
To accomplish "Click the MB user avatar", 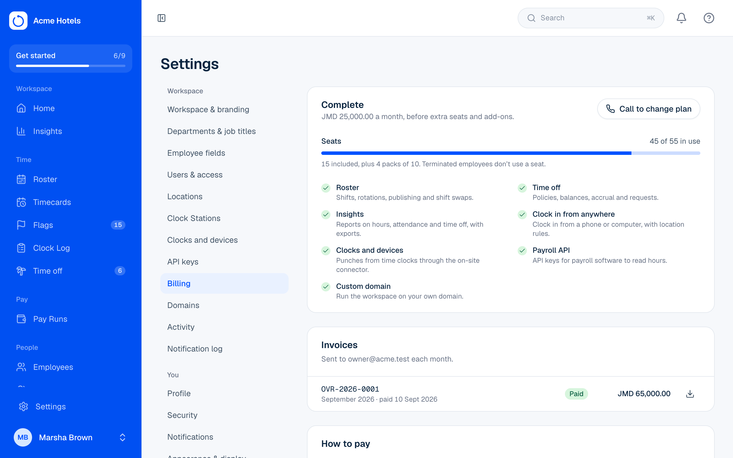I will pyautogui.click(x=23, y=437).
